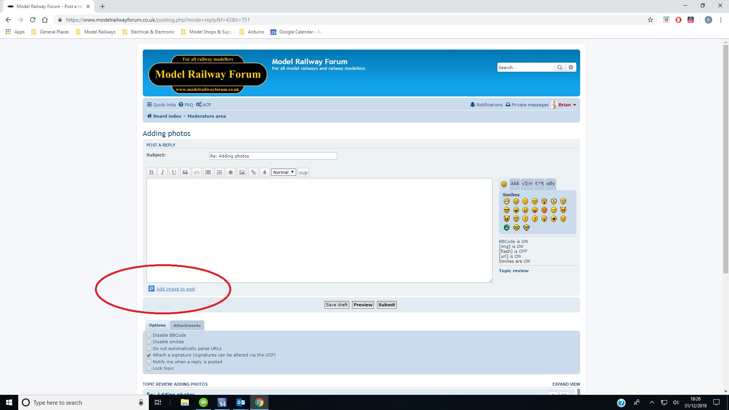This screenshot has width=729, height=410.
Task: Insert the exclamation mark smiley
Action: (x=525, y=219)
